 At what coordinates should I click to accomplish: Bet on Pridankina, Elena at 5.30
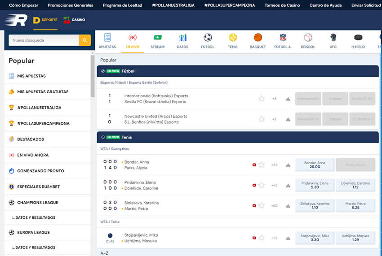coord(315,185)
